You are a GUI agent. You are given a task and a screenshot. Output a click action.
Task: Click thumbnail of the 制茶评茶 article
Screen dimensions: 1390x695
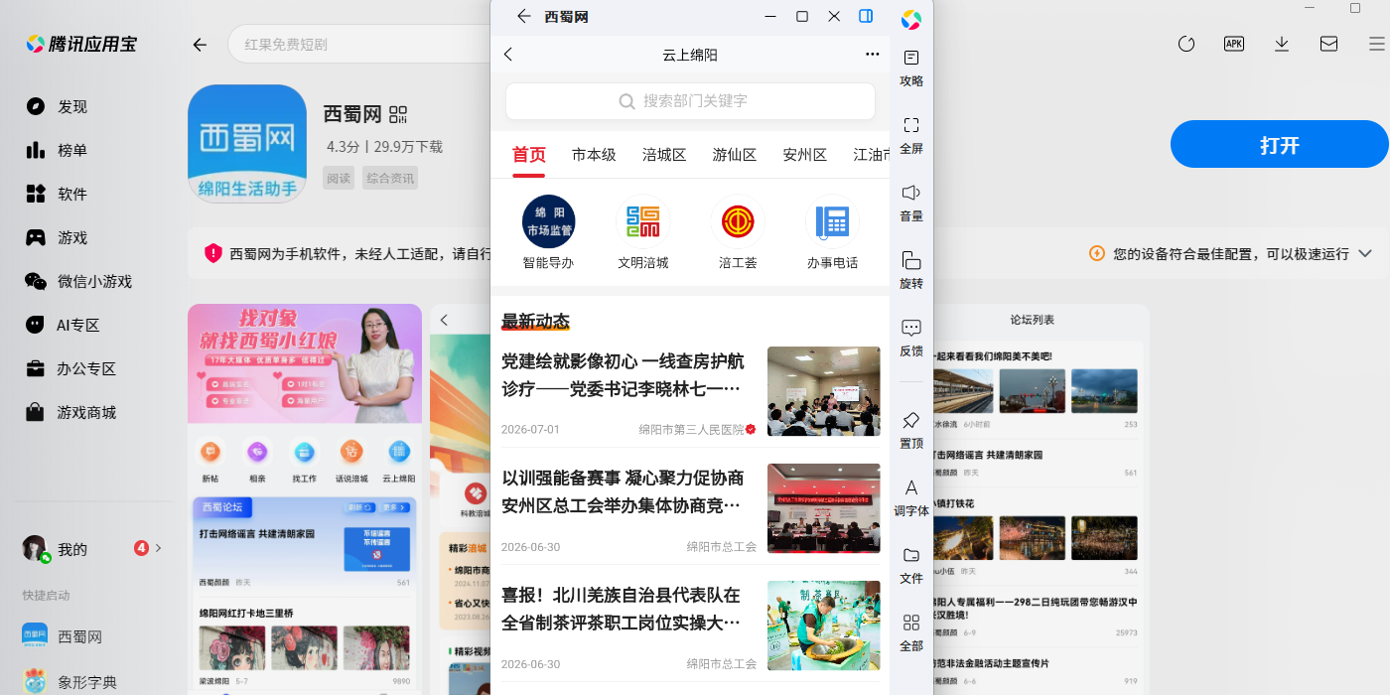[x=824, y=625]
